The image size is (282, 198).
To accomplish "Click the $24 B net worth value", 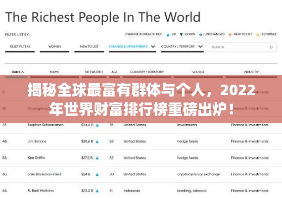I will [x=86, y=174].
